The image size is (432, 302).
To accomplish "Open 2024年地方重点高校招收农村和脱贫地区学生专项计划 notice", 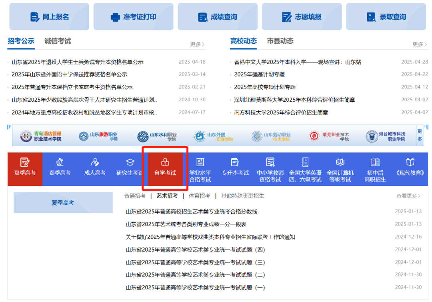I will click(x=84, y=113).
